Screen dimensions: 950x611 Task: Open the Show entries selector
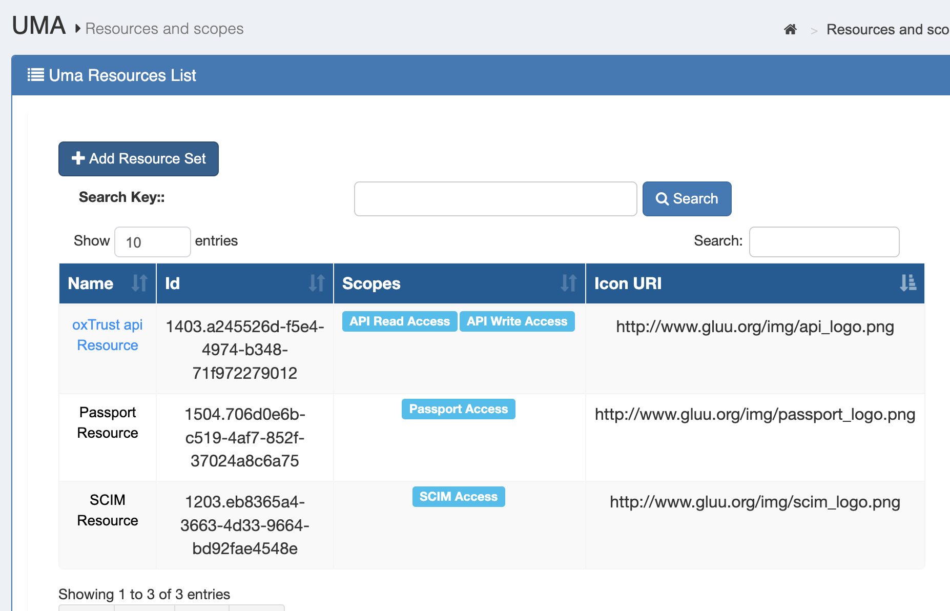coord(152,241)
